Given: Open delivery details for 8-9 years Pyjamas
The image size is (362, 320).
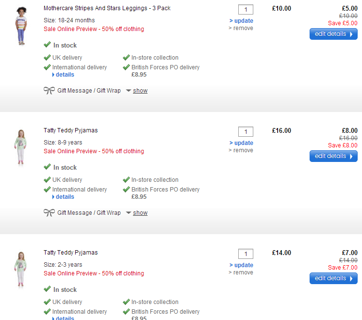Looking at the screenshot, I should [65, 197].
